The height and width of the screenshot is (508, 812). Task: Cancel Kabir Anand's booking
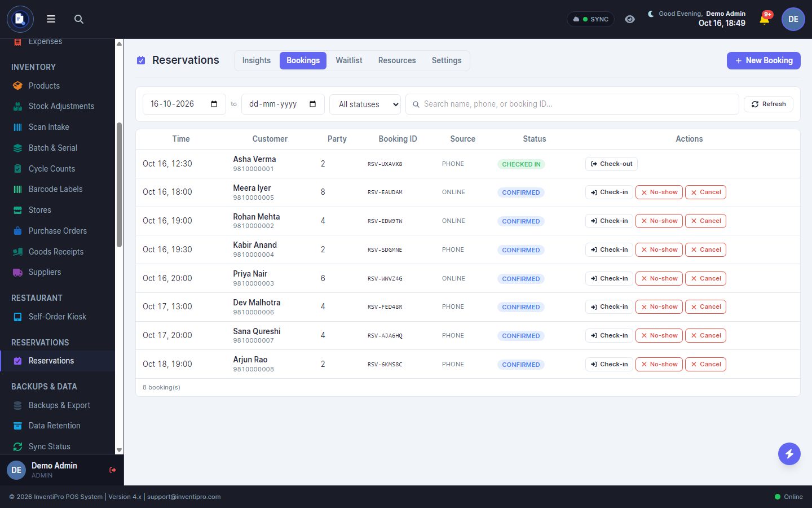click(705, 249)
